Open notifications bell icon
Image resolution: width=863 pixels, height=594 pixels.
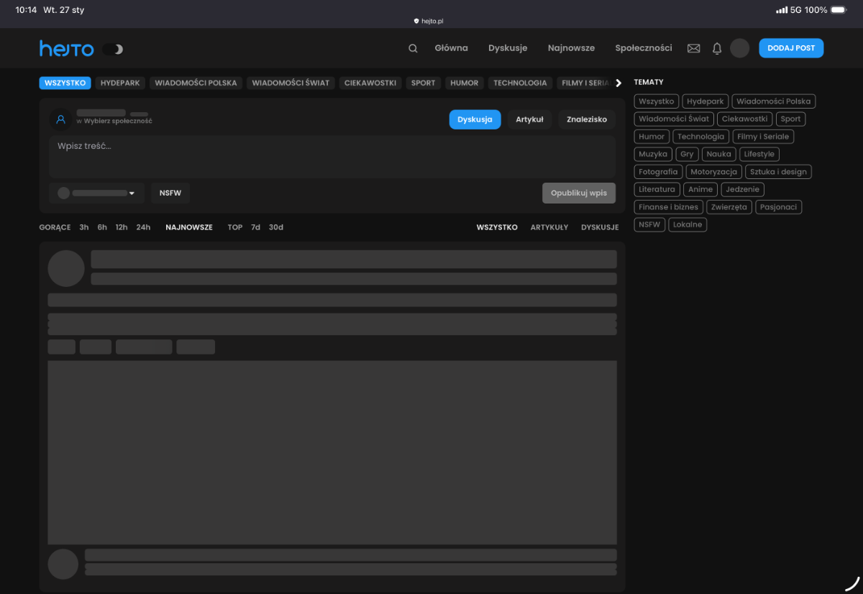(716, 48)
